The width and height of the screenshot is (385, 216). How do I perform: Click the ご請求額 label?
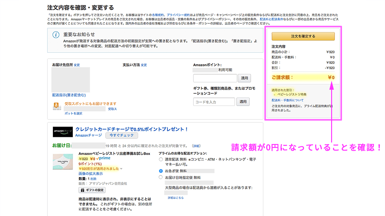(283, 77)
